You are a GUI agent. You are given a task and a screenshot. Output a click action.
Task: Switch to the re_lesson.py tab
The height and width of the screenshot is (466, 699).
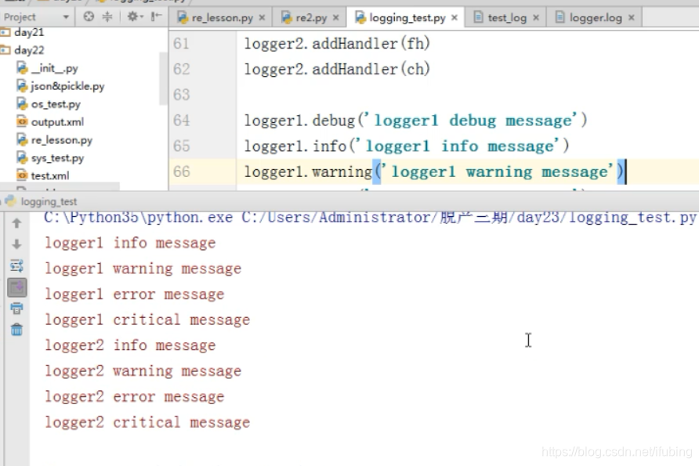click(x=222, y=18)
